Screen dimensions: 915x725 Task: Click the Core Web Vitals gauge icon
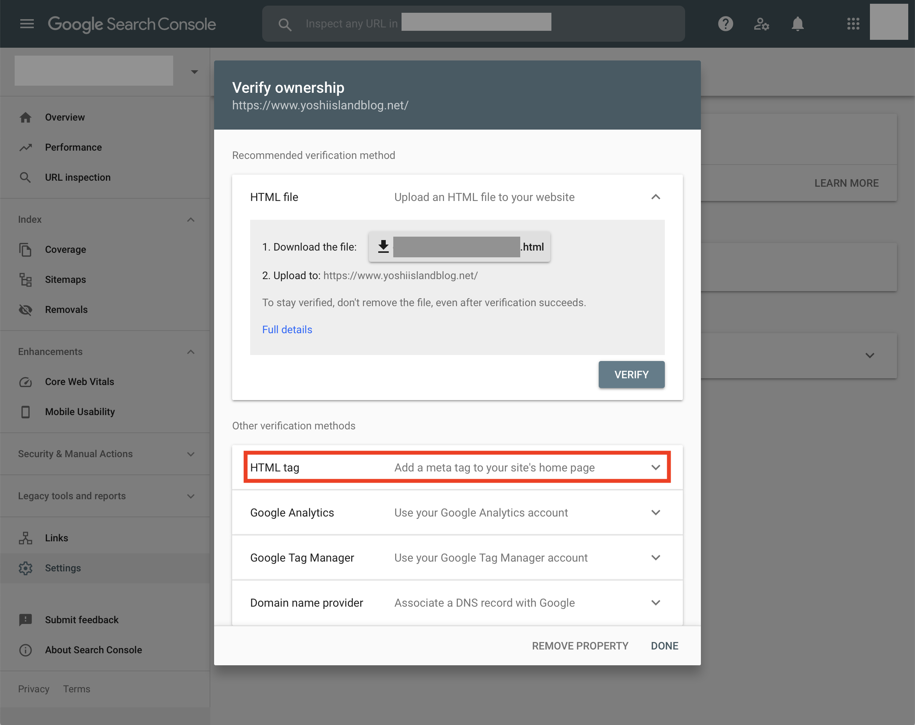(26, 382)
